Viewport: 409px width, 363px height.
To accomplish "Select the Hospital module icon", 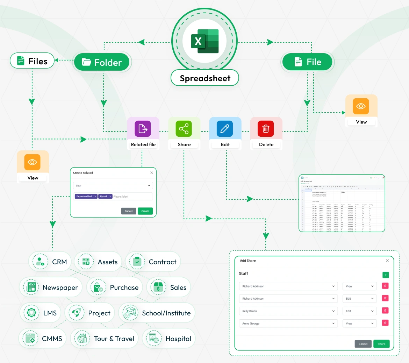I will (x=154, y=338).
